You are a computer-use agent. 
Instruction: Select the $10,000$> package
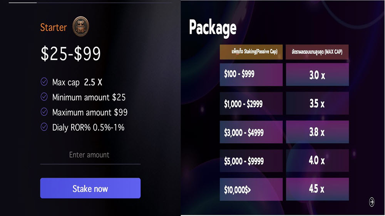[x=251, y=189]
